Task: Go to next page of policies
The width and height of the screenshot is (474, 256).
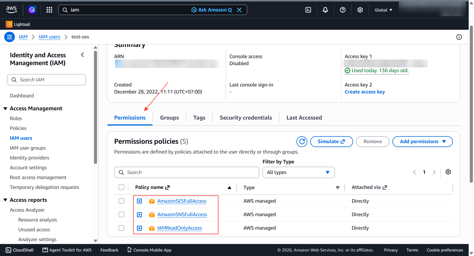Action: coord(434,172)
